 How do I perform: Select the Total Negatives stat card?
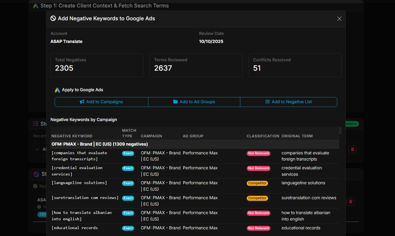(97, 65)
